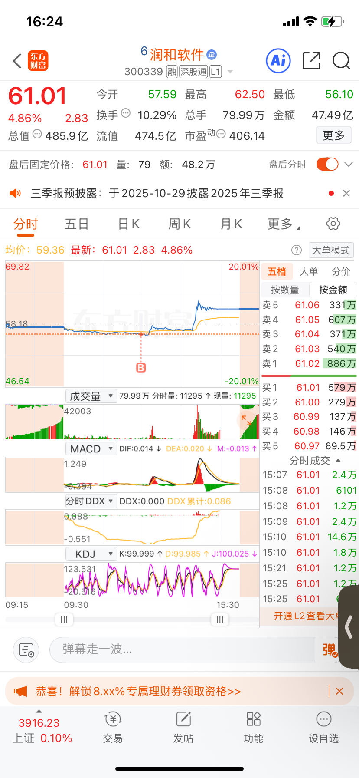Tap the blue 企 badge
Screen dimensions: 359x778
tap(212, 55)
